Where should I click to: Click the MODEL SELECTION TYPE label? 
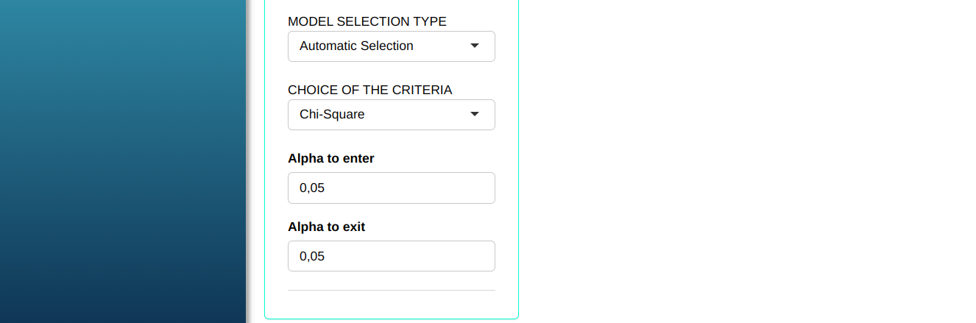(367, 21)
